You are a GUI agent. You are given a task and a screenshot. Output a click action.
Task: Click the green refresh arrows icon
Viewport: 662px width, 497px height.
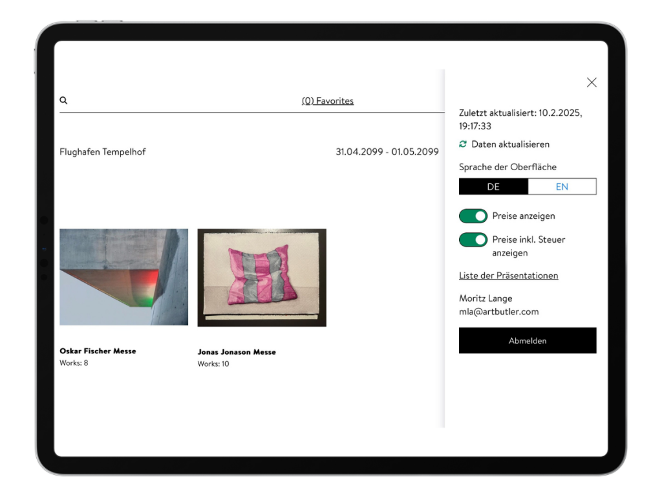(x=463, y=144)
